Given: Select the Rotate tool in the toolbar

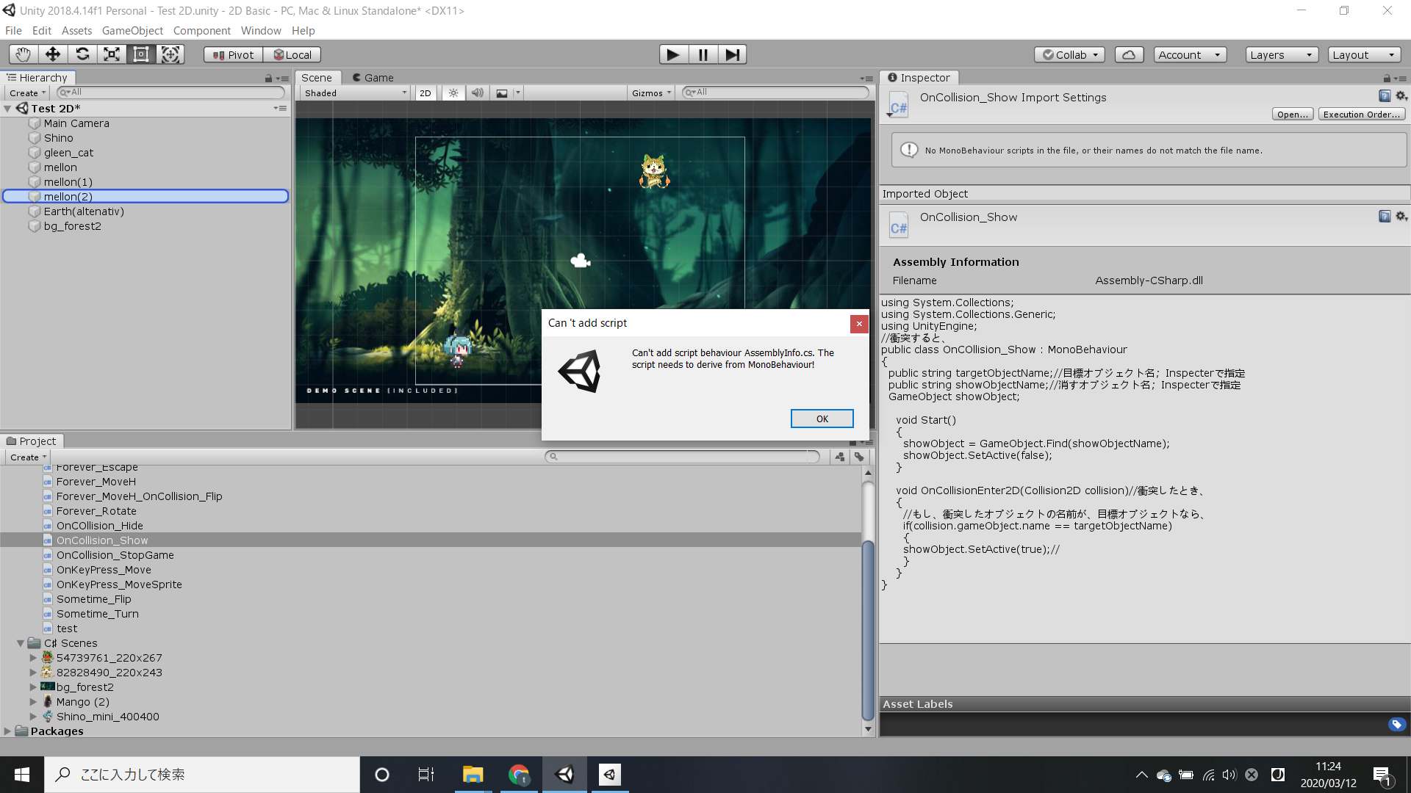Looking at the screenshot, I should click(x=82, y=54).
